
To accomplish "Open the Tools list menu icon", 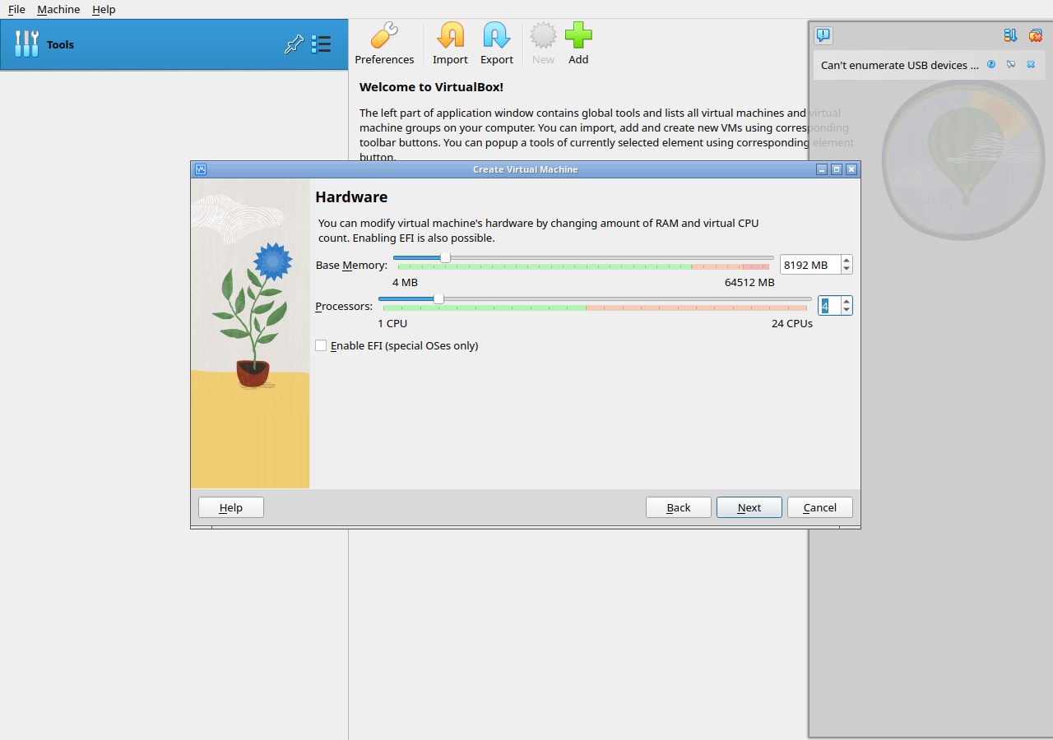I will [321, 44].
